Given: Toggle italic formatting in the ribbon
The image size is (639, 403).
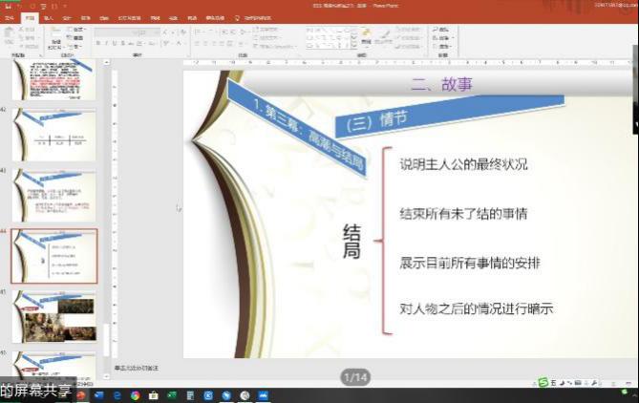Looking at the screenshot, I should [107, 43].
